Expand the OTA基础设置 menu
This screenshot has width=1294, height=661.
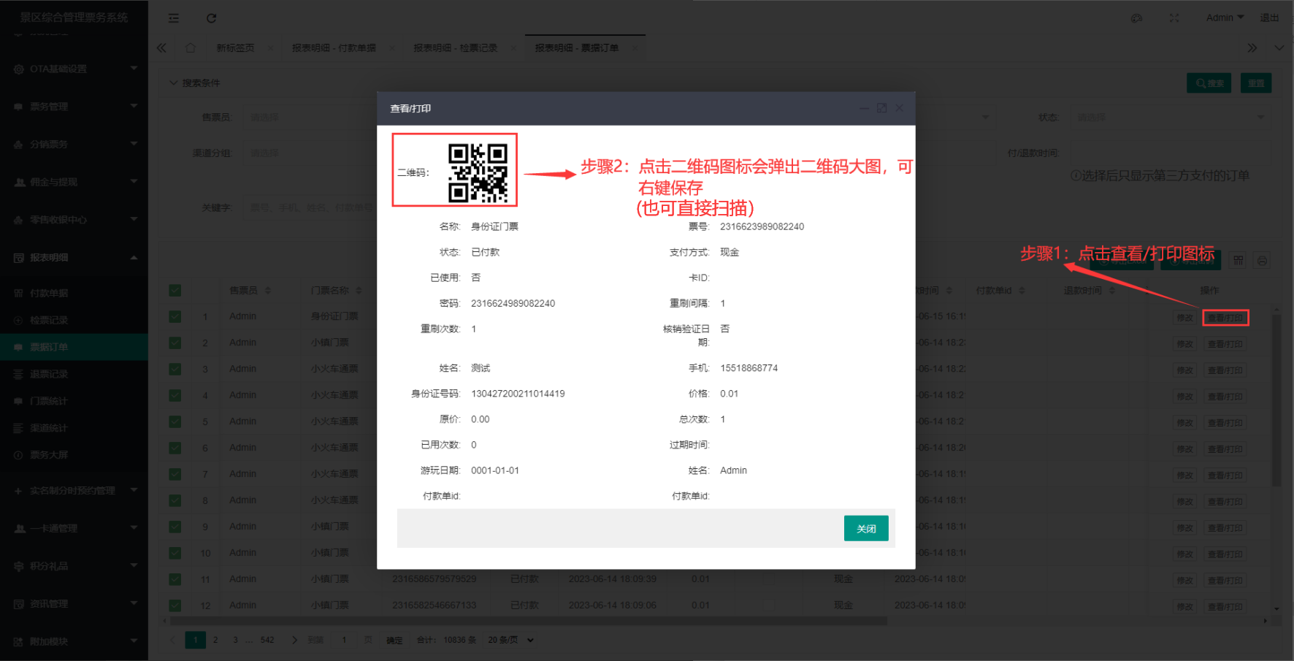[x=74, y=69]
